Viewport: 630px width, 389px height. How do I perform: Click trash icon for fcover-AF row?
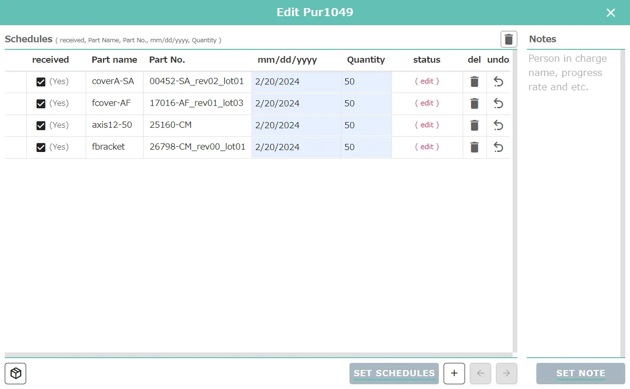tap(474, 104)
